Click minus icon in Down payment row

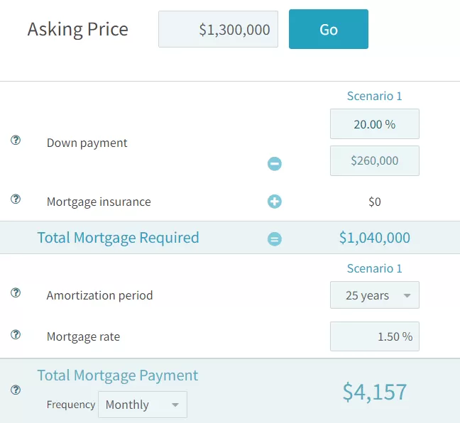pos(275,163)
